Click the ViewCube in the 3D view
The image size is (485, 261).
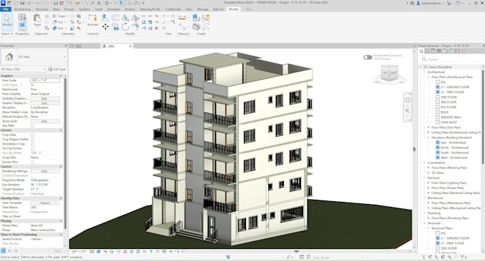pos(389,73)
